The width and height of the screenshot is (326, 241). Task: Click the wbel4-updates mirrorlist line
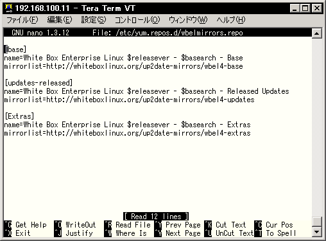click(129, 100)
